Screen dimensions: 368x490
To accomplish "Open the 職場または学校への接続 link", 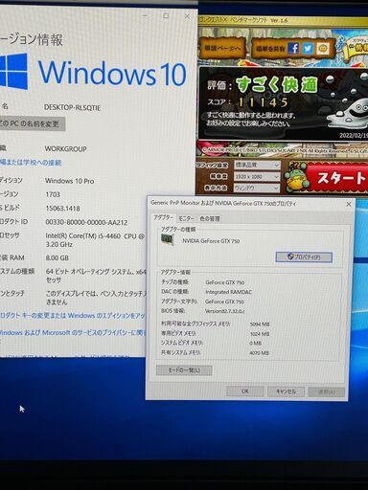I will (31, 163).
